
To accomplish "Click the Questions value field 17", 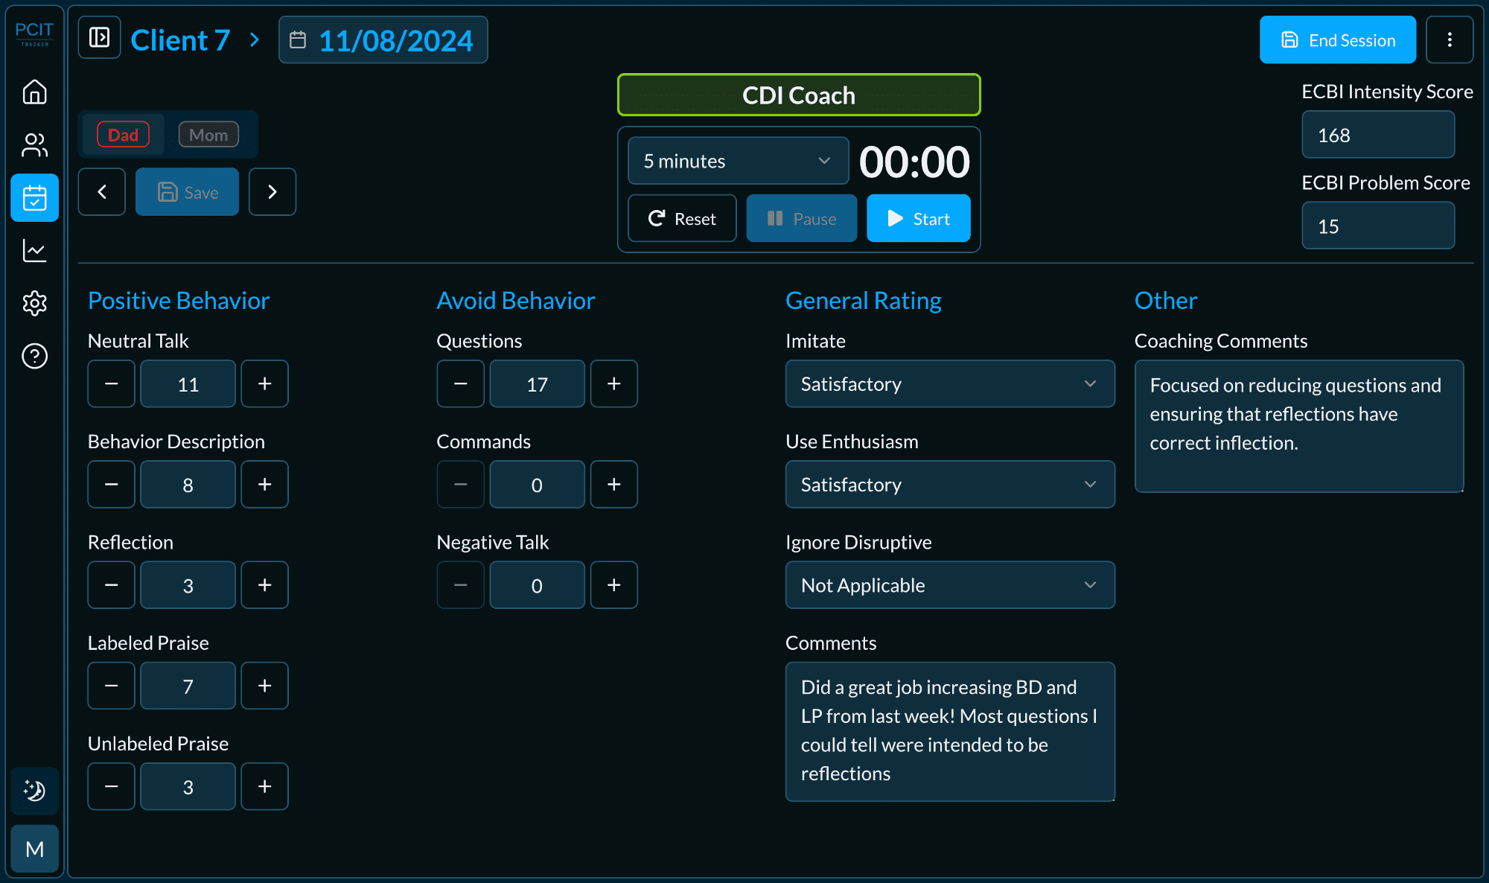I will pos(537,384).
